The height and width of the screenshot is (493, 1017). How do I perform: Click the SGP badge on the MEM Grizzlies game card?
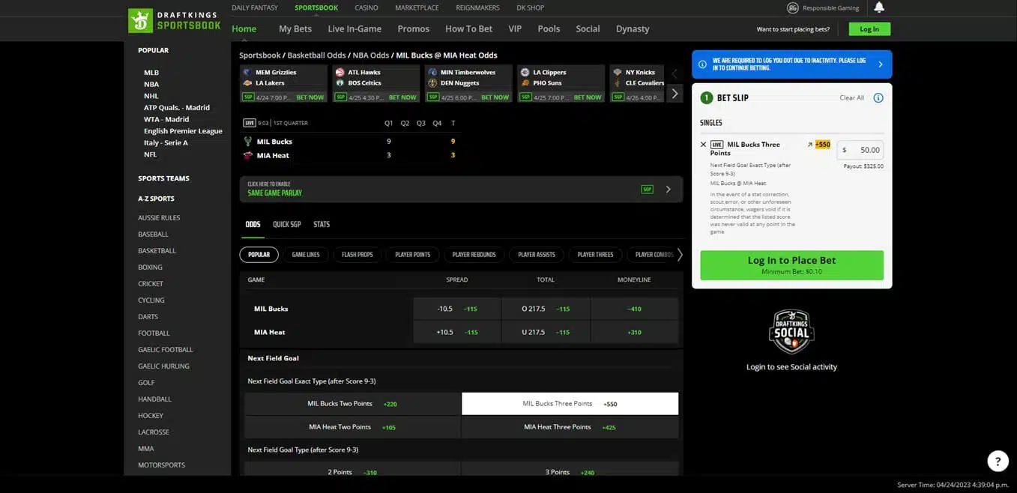click(x=248, y=97)
